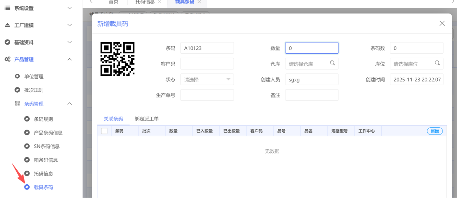
Task: Click the 新增 button in table
Action: click(x=434, y=131)
